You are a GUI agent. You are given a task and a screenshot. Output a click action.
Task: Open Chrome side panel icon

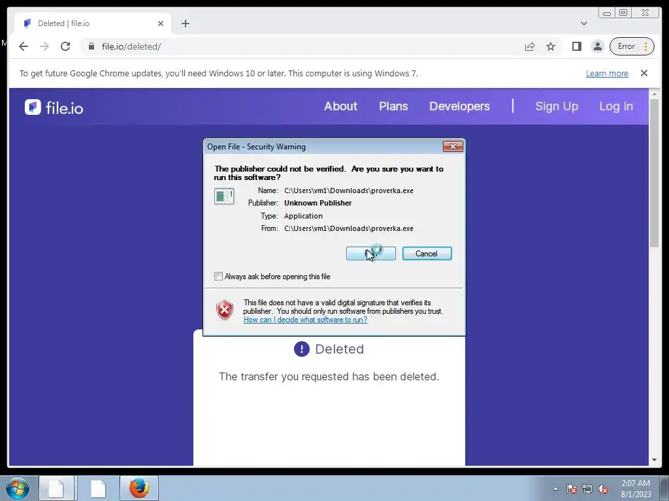(577, 46)
